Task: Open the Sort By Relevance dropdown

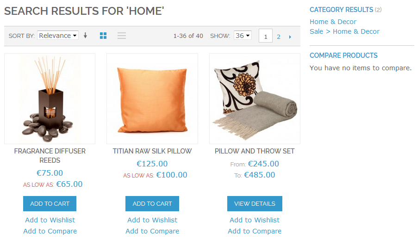Action: (58, 36)
